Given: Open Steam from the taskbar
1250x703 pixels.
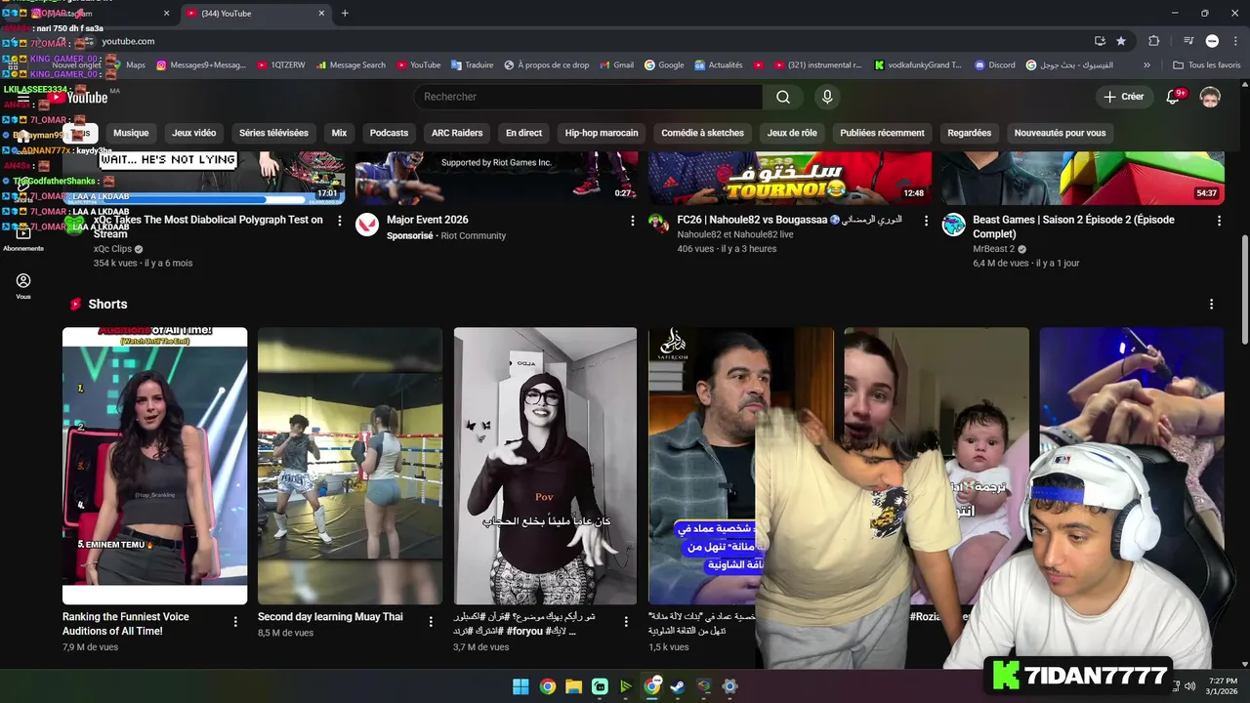Looking at the screenshot, I should [x=677, y=686].
